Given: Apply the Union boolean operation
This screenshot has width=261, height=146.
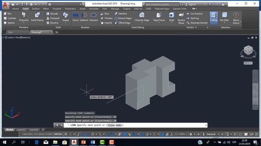Looking at the screenshot, I should 75,17.
